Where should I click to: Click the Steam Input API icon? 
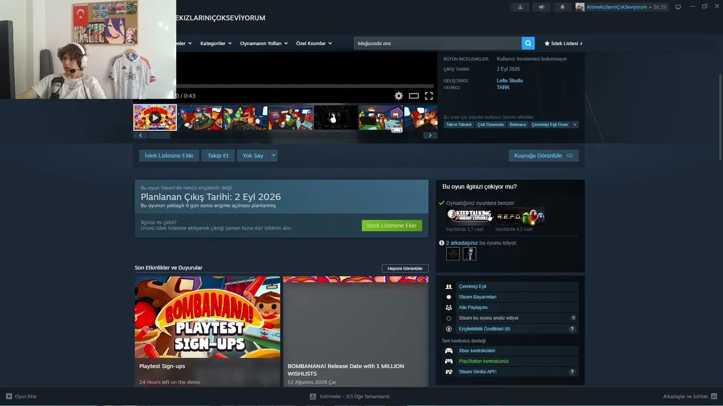tap(449, 372)
